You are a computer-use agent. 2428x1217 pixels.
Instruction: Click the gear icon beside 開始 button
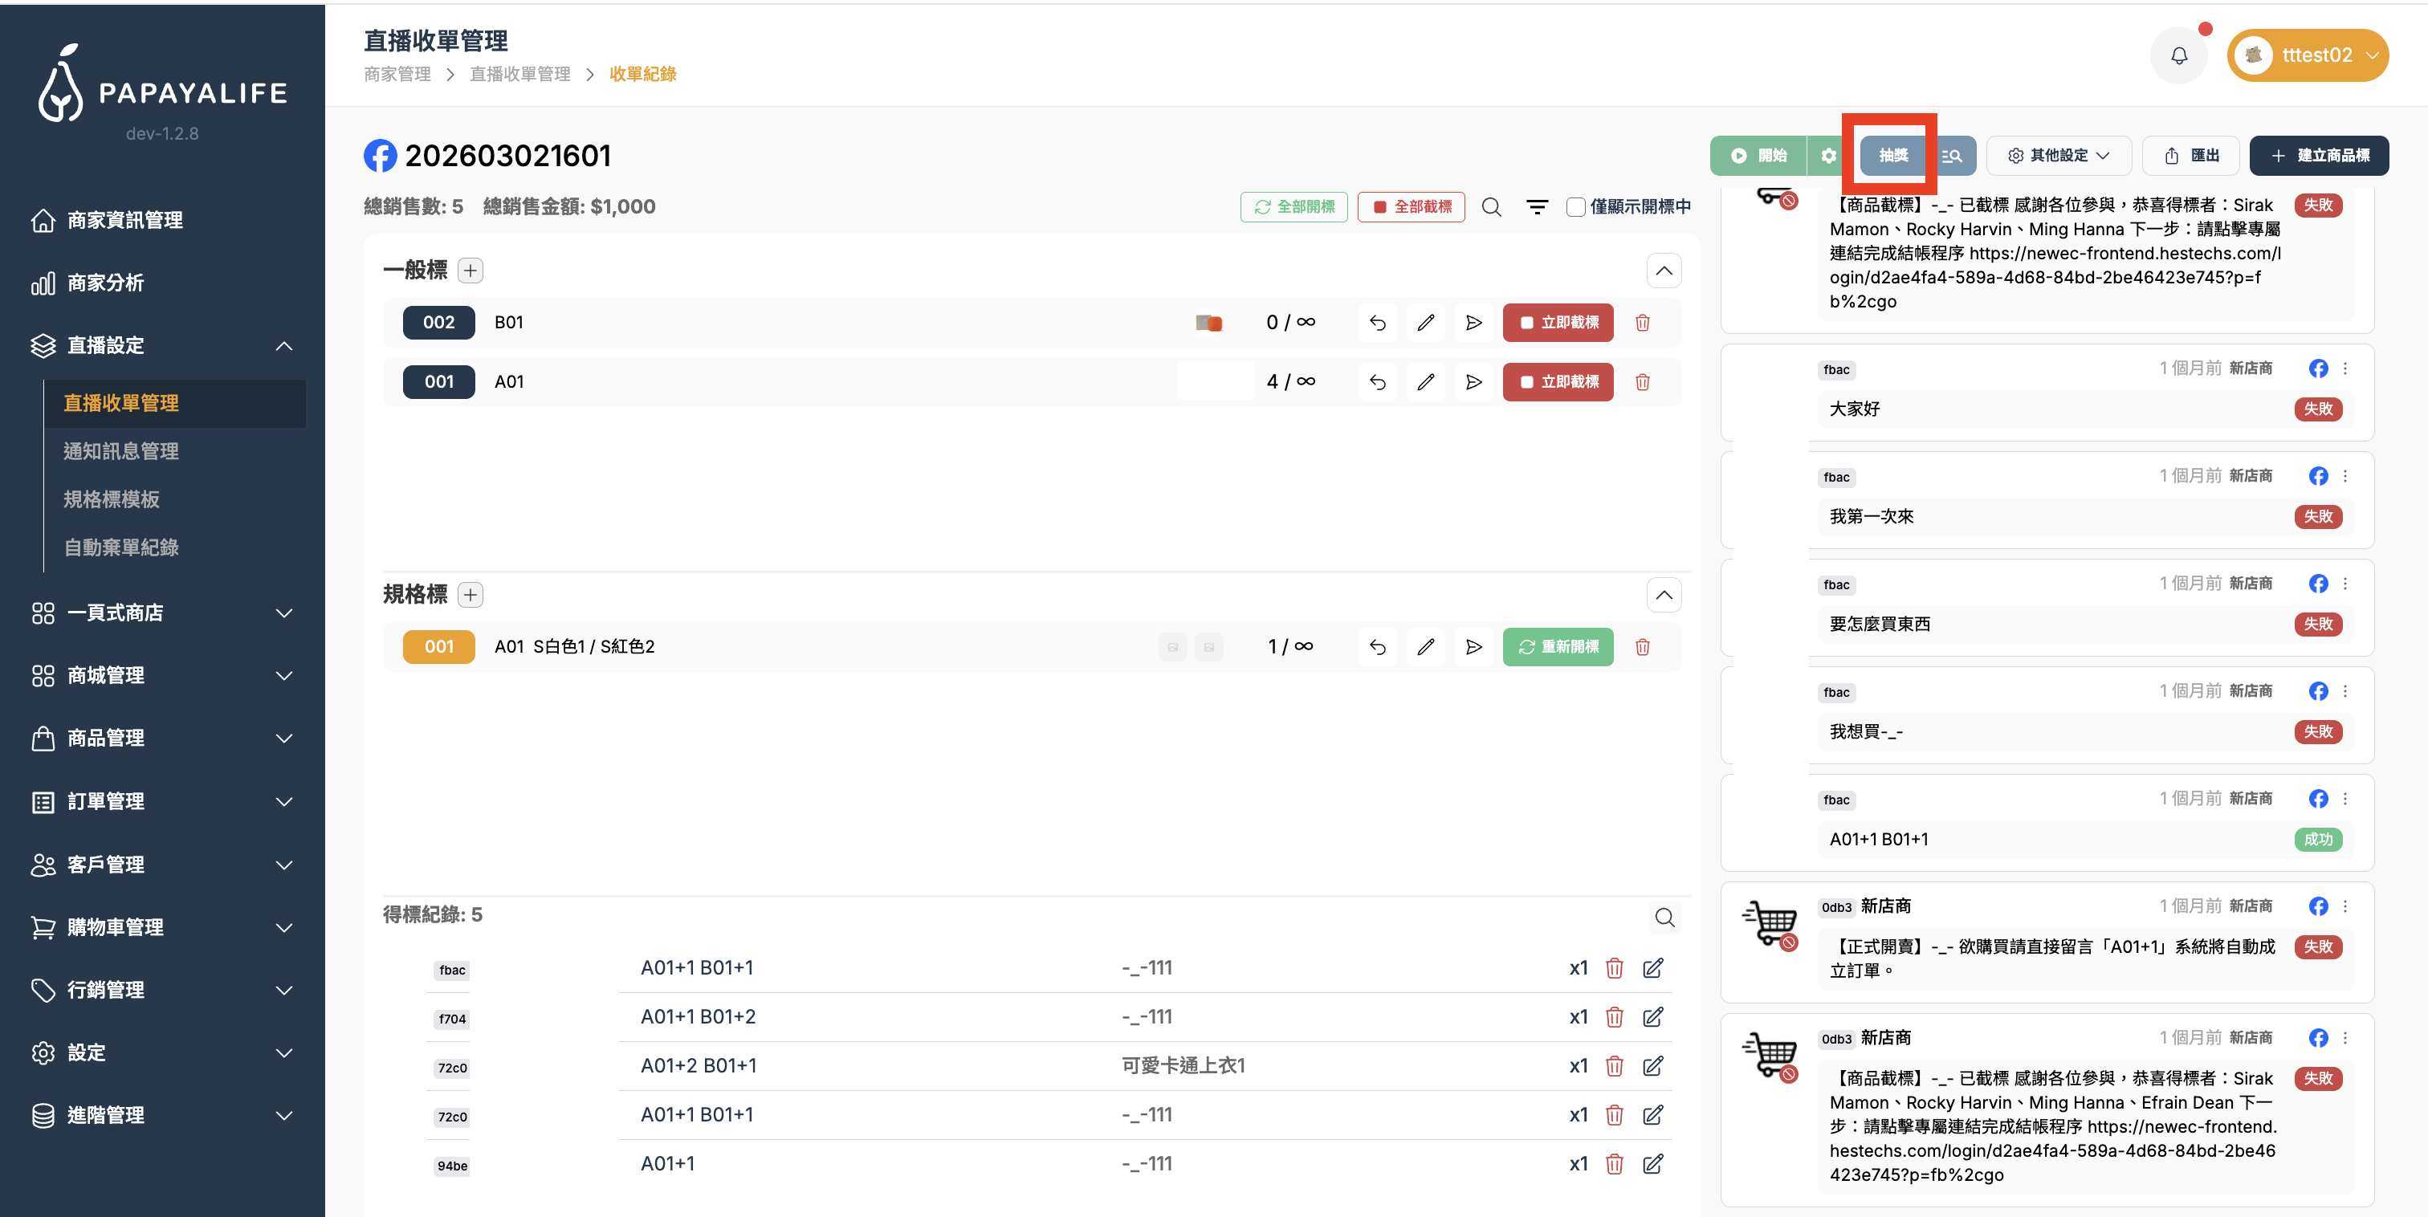pyautogui.click(x=1827, y=156)
